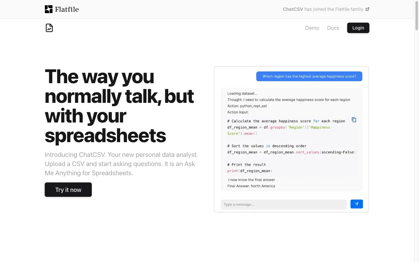Open the Docs nav link

point(333,28)
